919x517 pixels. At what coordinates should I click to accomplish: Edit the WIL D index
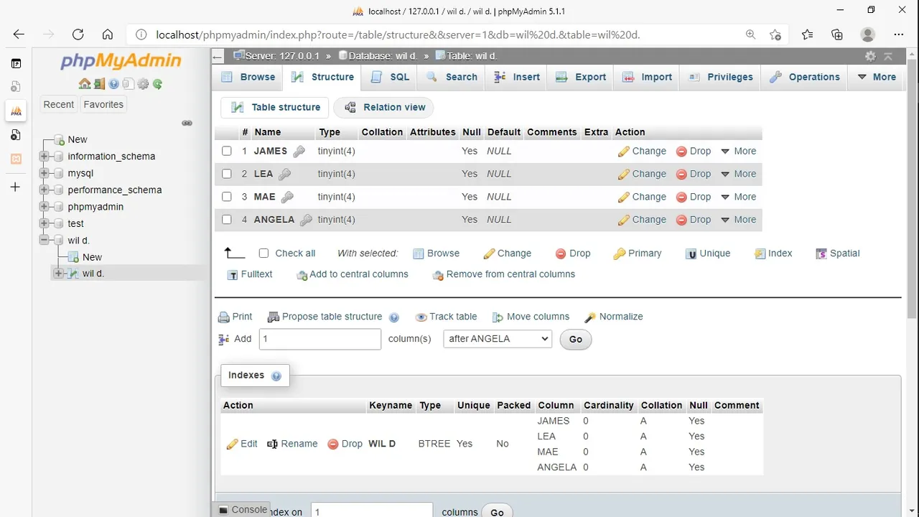[x=242, y=444]
